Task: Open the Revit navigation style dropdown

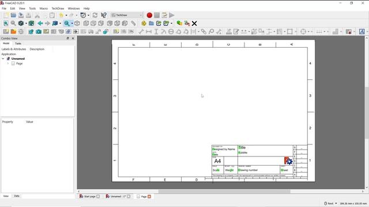Action: [x=330, y=203]
